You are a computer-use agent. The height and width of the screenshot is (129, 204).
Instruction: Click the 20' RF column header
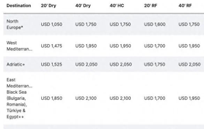click(x=151, y=6)
